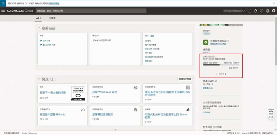Open 预测下一场比赛的结果 quickstart
Viewport: 277px width, 135px height.
coord(53,92)
